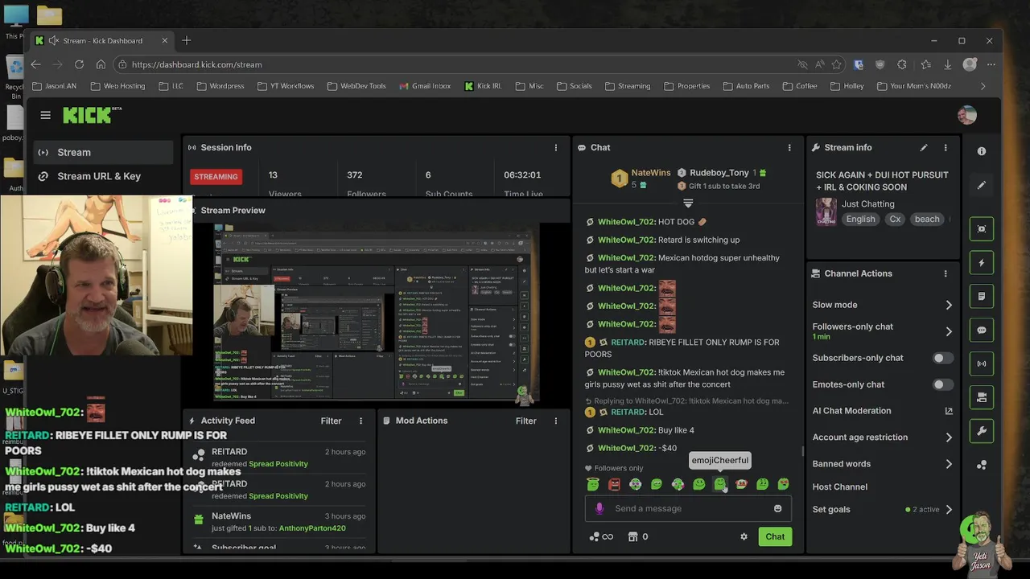This screenshot has height=579, width=1030.
Task: Click the channel points icon in rail
Action: [982, 465]
